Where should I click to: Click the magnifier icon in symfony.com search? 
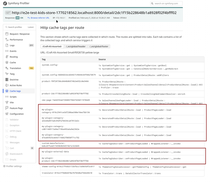point(152,4)
